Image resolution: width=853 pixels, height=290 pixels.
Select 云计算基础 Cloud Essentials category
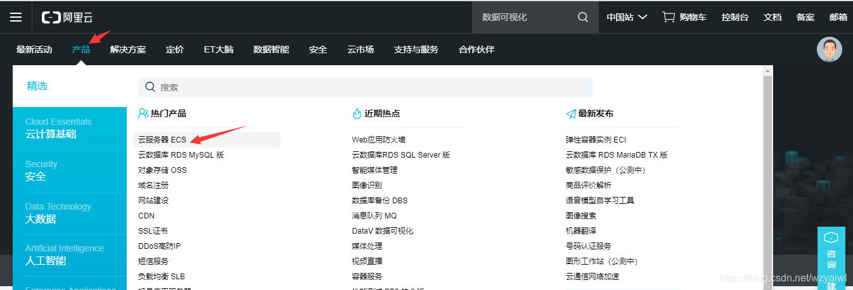[70, 128]
